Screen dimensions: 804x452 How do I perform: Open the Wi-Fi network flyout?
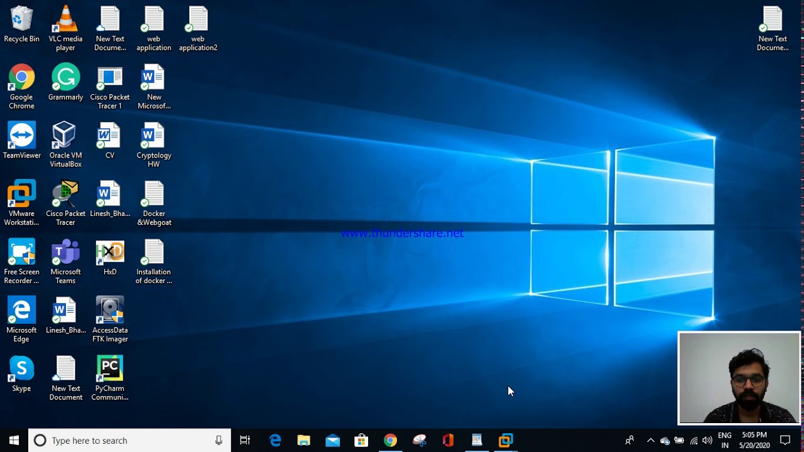pyautogui.click(x=693, y=441)
